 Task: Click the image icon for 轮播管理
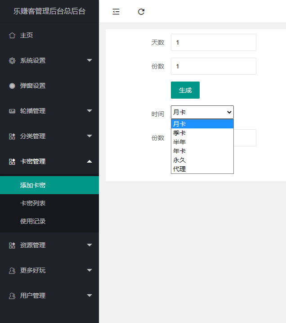[12, 111]
